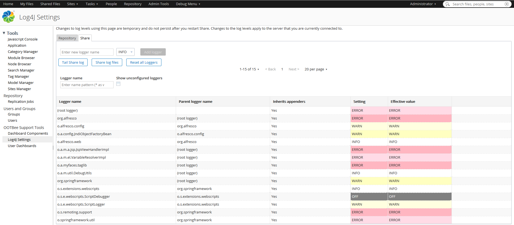Viewport: 514px width, 225px height.
Task: Go to Home in top bar
Action: tap(8, 4)
